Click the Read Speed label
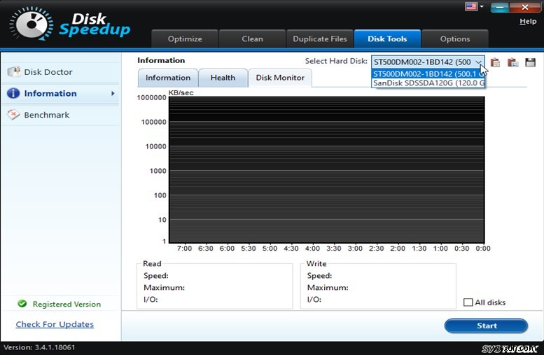 (155, 276)
